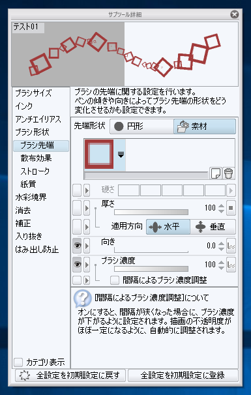The width and height of the screenshot is (251, 395).
Task: Expand 硬さ row arrow
Action: (x=87, y=190)
